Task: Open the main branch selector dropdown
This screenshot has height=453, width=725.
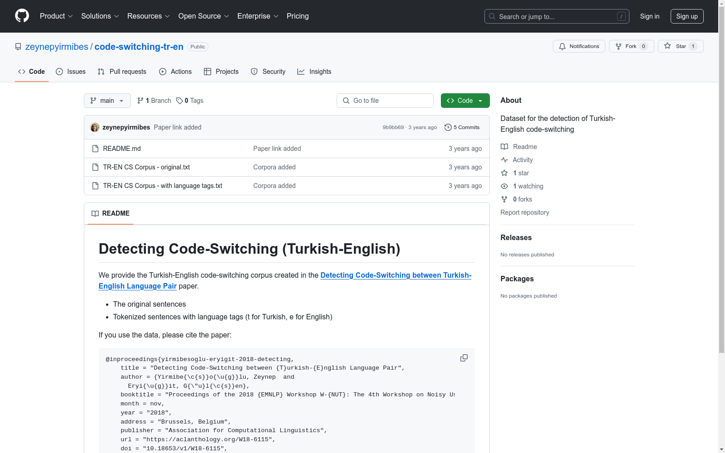Action: 107,101
